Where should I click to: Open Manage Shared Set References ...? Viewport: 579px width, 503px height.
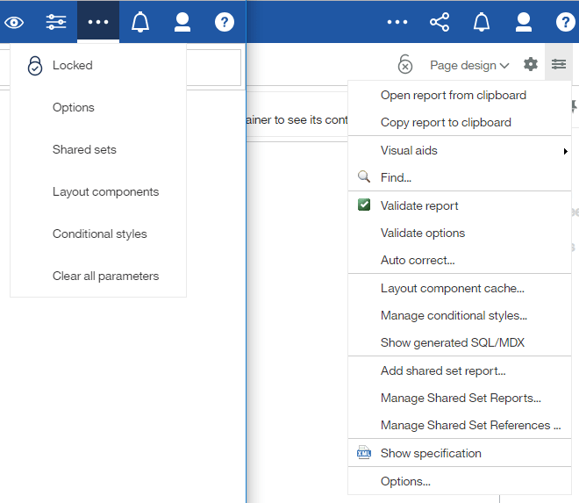coord(460,426)
